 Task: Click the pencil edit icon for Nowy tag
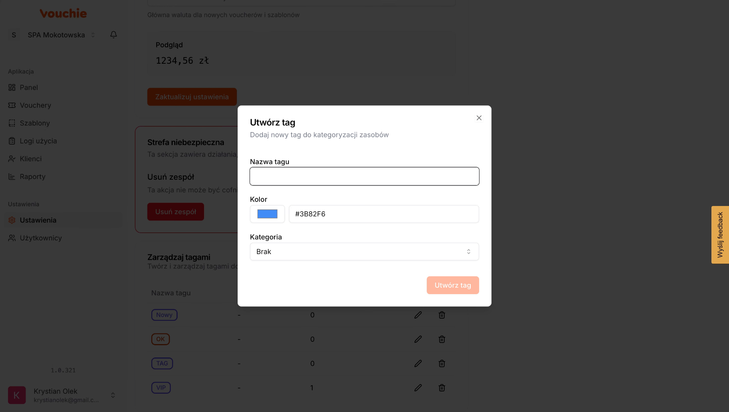click(x=418, y=315)
